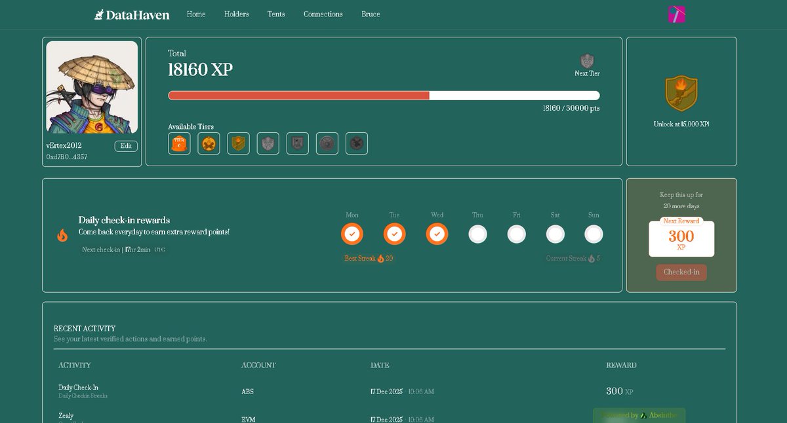Click the DataHaven logo
The image size is (787, 423).
tap(132, 14)
